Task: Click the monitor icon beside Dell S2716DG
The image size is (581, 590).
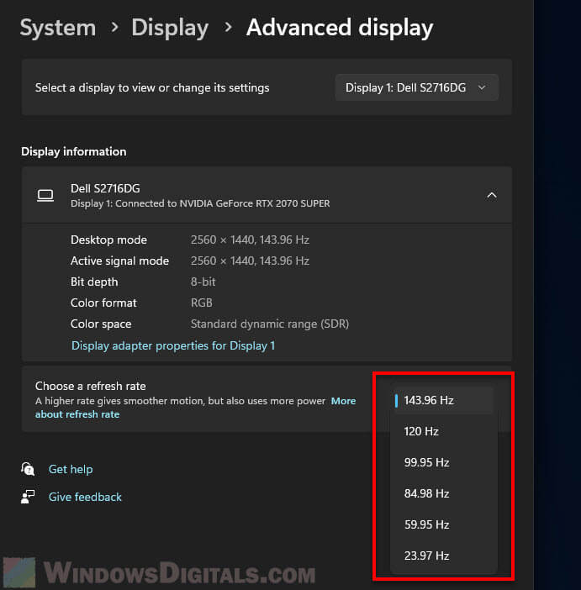Action: (45, 195)
